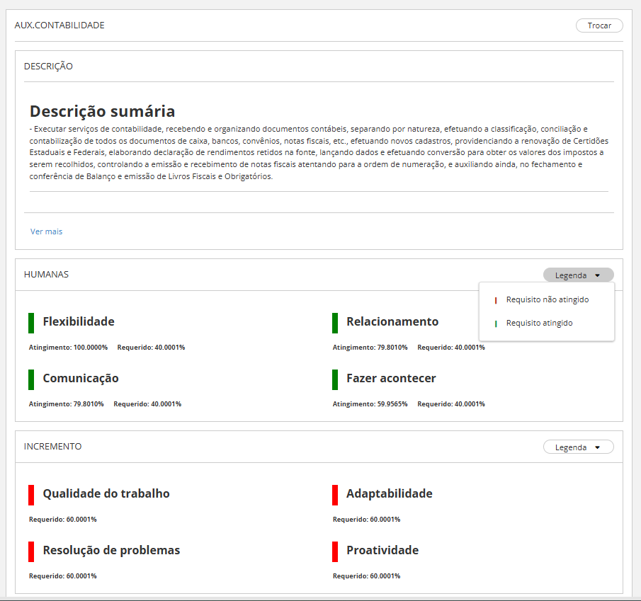
Task: Click Requerido: 60.0001% under Proatividade
Action: coord(366,576)
